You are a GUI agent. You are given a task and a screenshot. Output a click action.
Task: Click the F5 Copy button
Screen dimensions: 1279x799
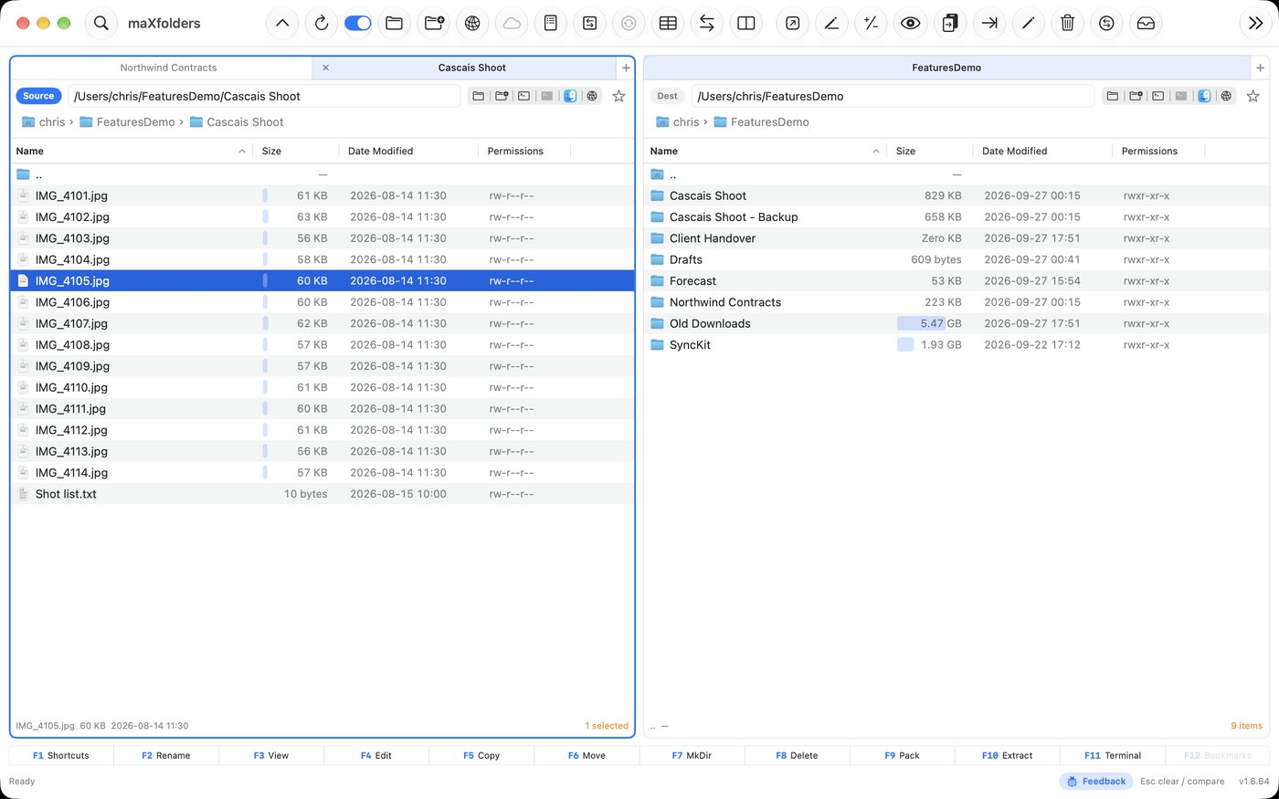pyautogui.click(x=481, y=755)
